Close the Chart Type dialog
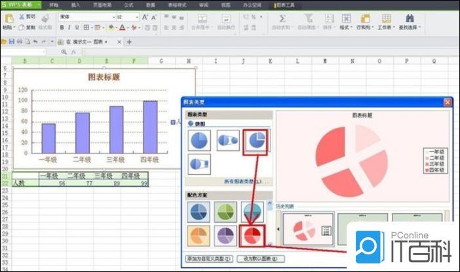This screenshot has width=460, height=272. click(448, 102)
